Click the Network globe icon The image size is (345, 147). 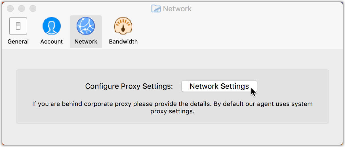pos(86,26)
